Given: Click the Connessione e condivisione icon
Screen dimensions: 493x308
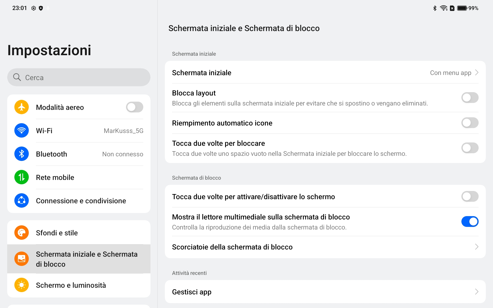Looking at the screenshot, I should [22, 200].
